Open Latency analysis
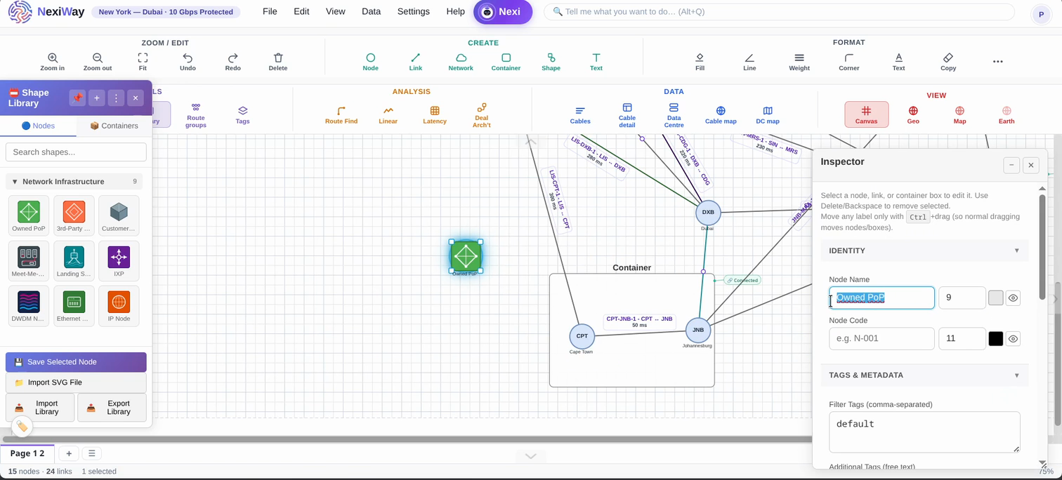 (435, 115)
